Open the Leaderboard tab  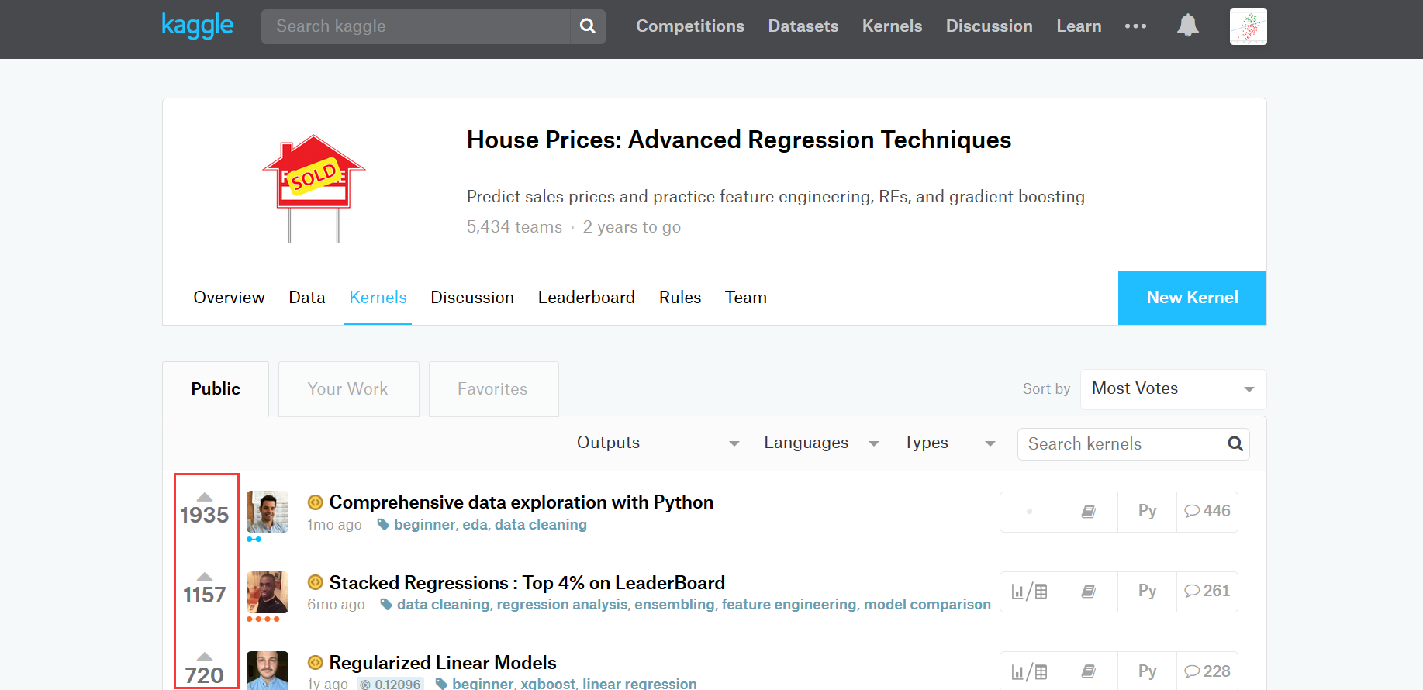pyautogui.click(x=586, y=298)
